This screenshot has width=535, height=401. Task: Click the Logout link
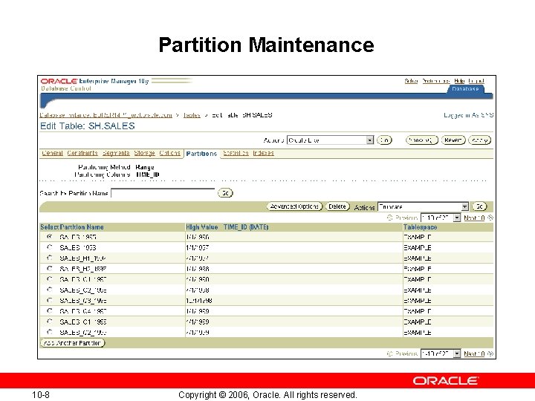pyautogui.click(x=476, y=81)
